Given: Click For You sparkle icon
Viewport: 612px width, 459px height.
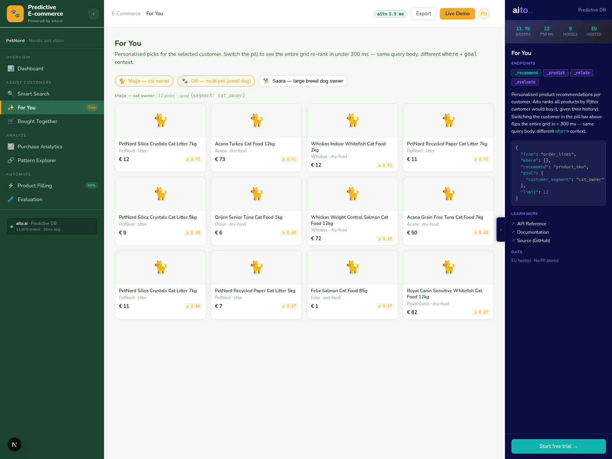Looking at the screenshot, I should tap(11, 107).
